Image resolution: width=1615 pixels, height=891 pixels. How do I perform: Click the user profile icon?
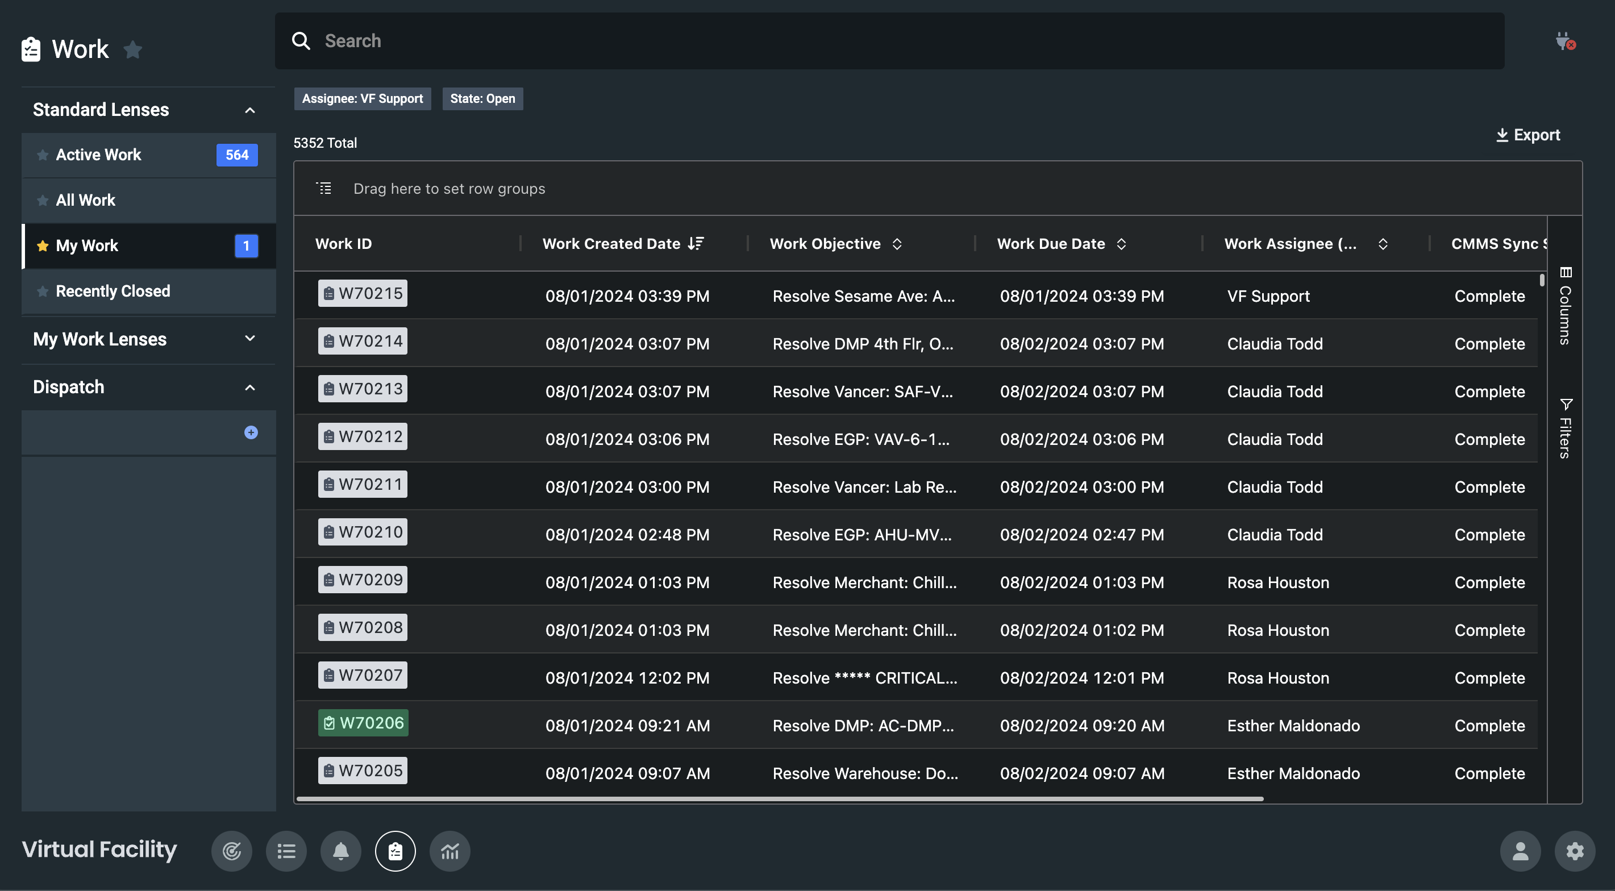tap(1520, 851)
